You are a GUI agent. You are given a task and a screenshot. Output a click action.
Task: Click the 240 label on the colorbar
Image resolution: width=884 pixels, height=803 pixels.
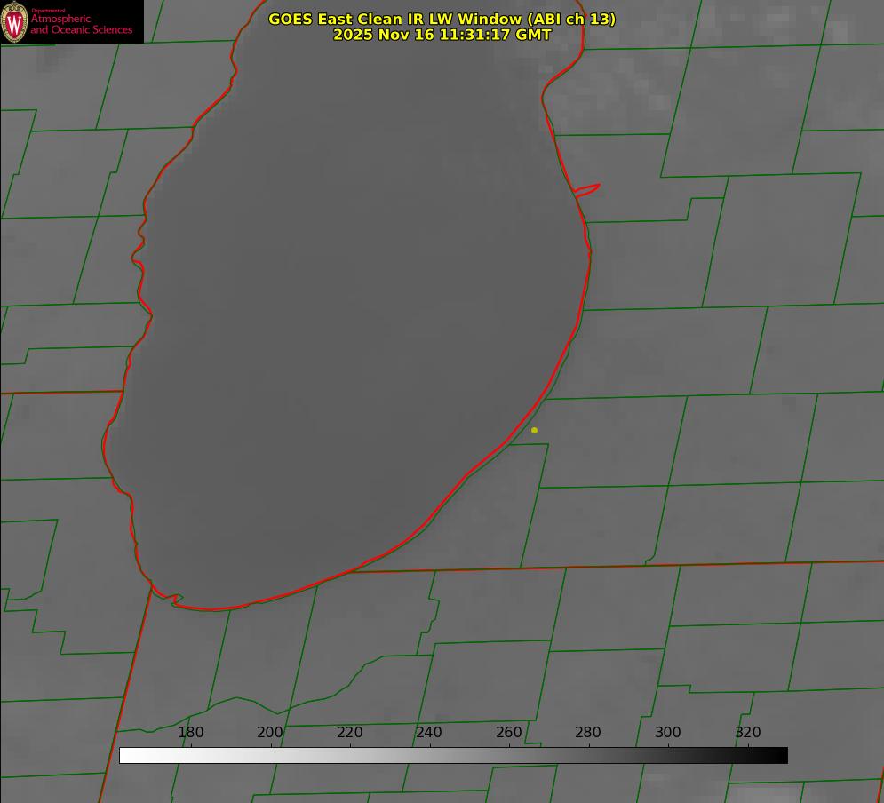pyautogui.click(x=429, y=732)
